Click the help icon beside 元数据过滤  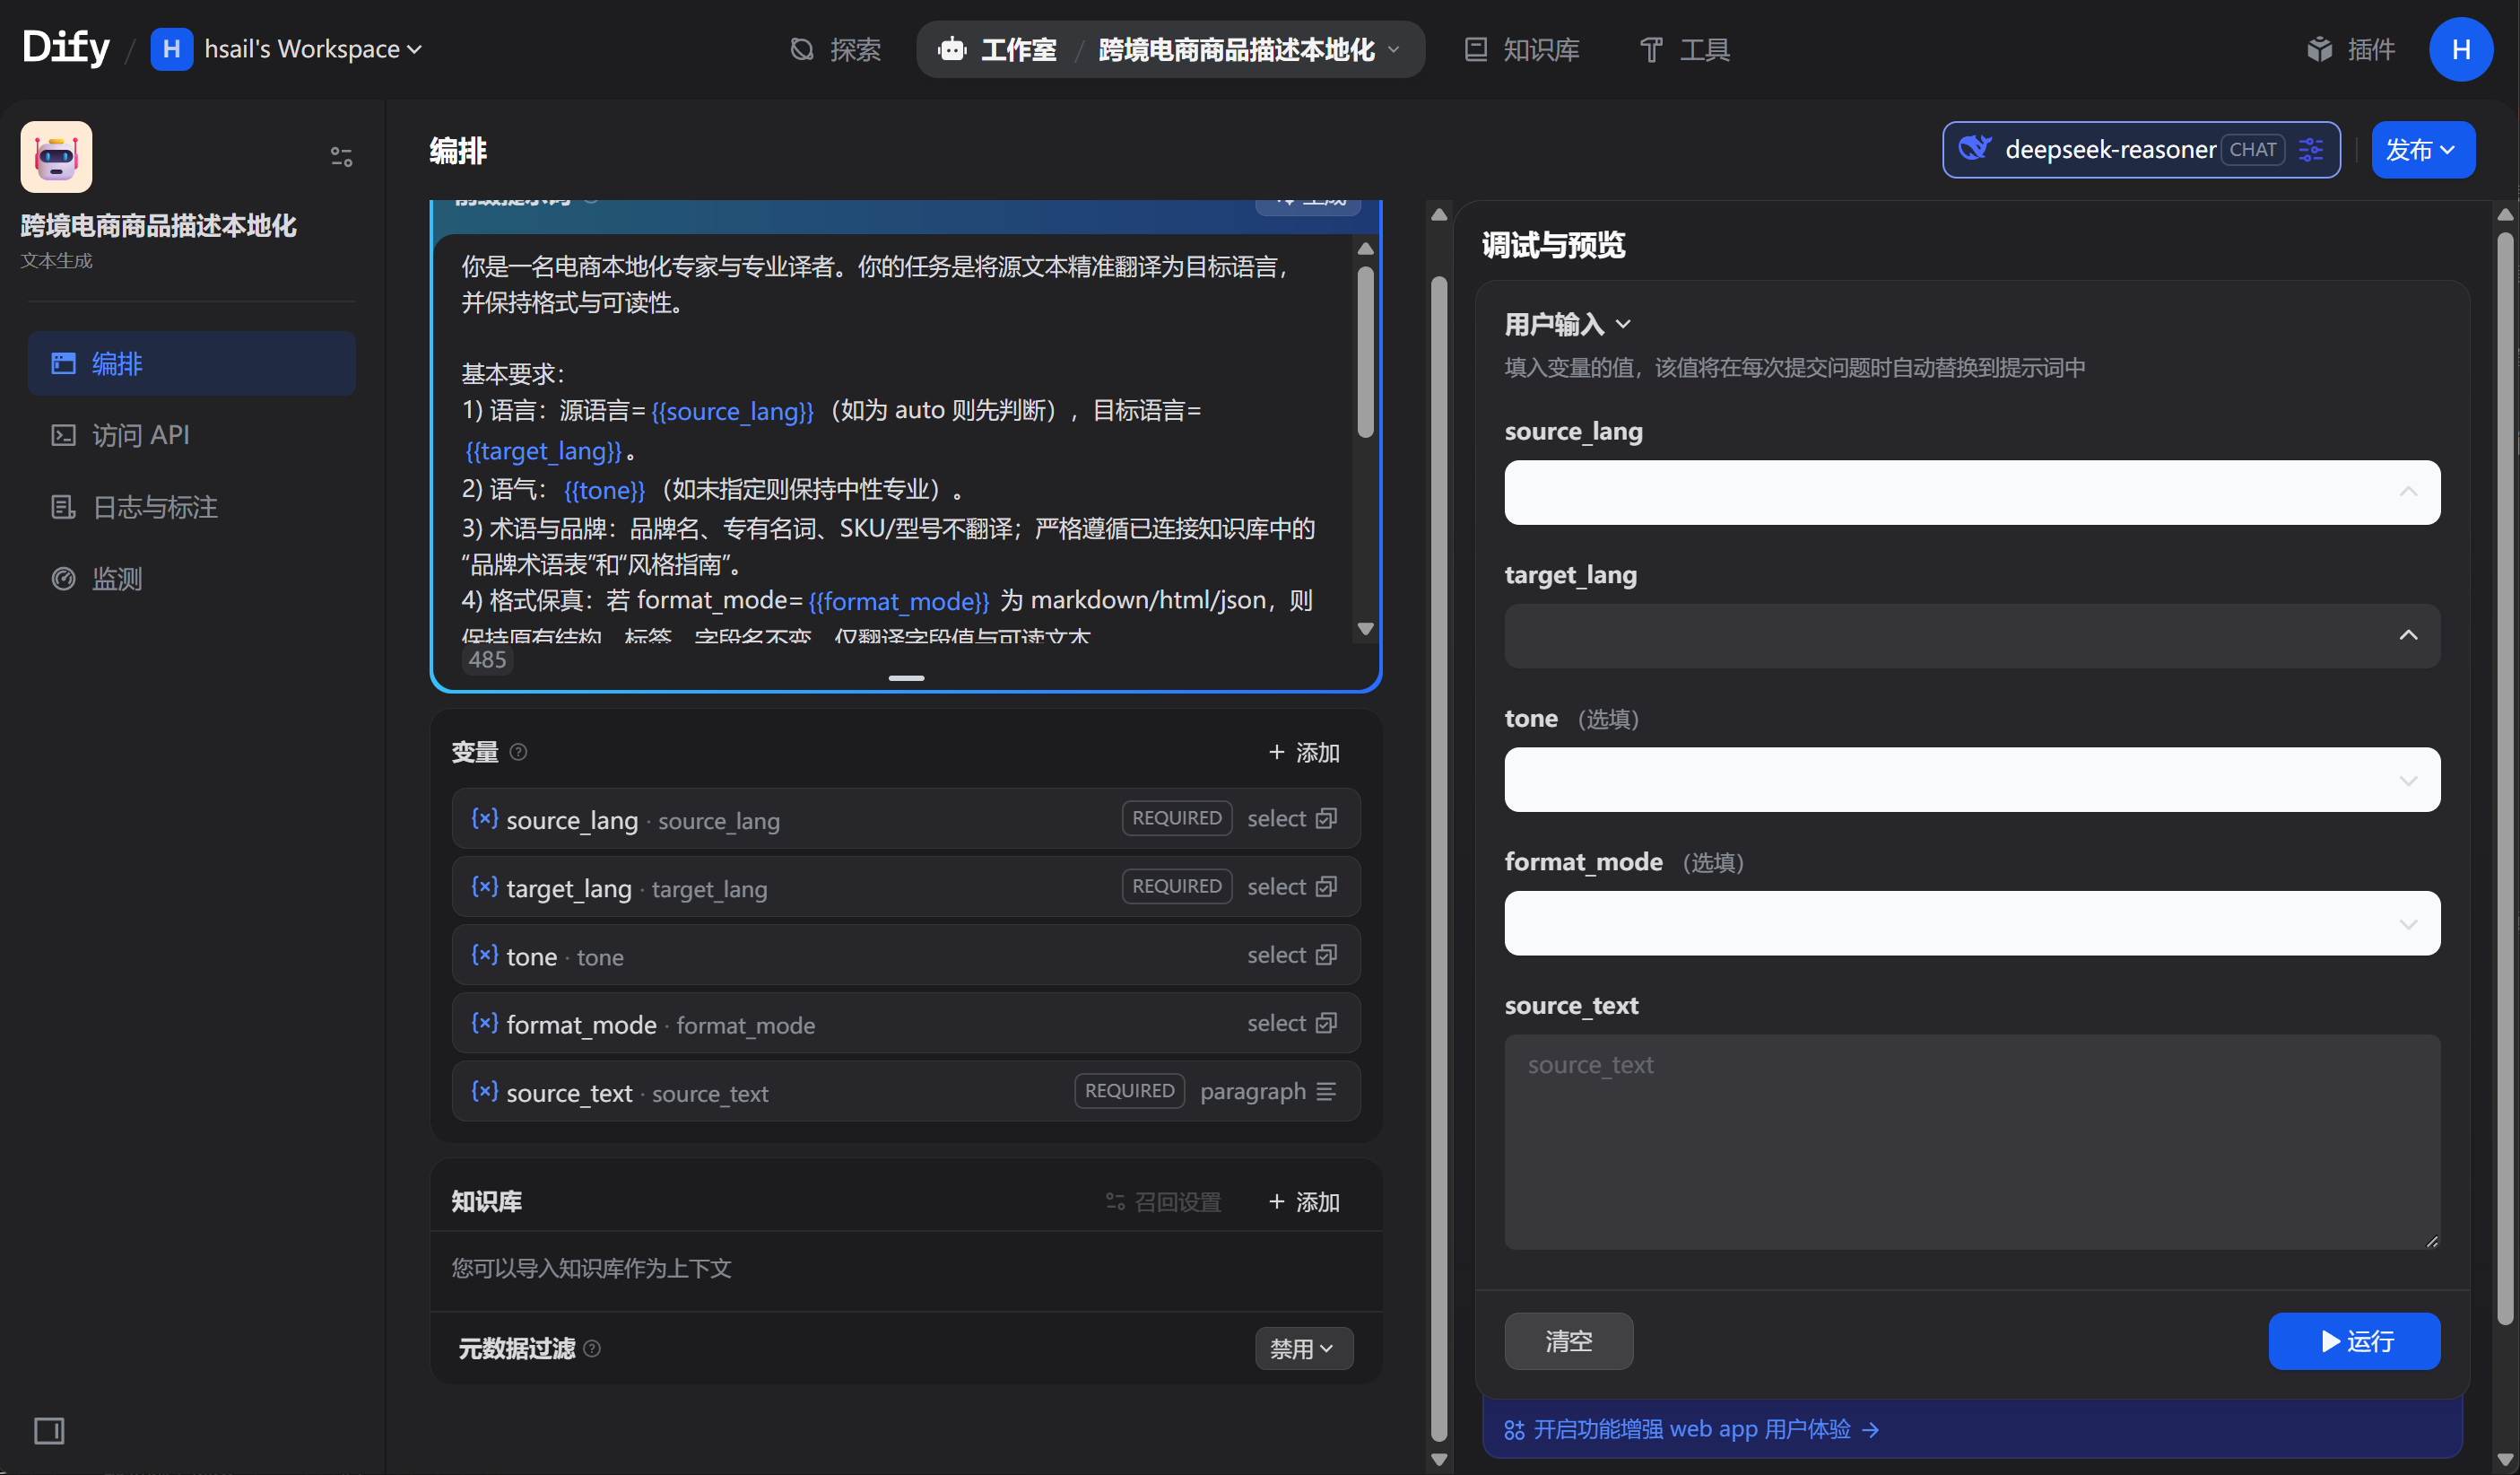592,1348
